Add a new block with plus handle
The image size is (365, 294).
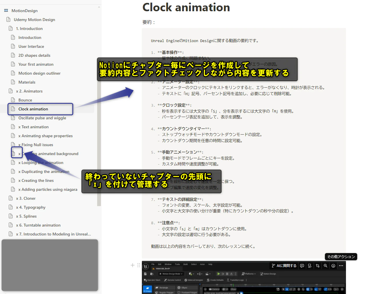133,265
